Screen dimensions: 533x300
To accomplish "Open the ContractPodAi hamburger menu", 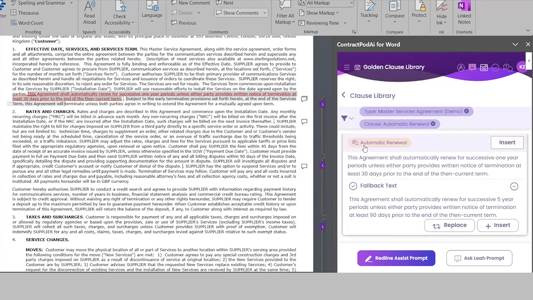I will coord(346,67).
